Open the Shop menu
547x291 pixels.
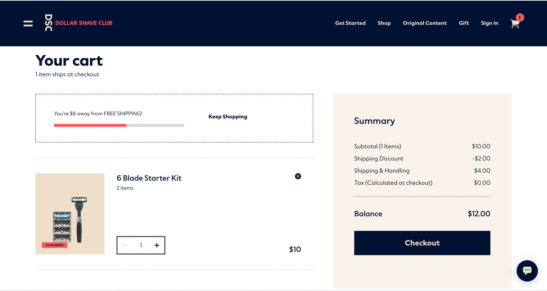coord(384,23)
